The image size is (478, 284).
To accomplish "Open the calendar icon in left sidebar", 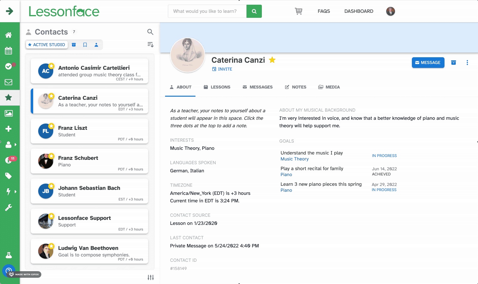I will coord(8,51).
